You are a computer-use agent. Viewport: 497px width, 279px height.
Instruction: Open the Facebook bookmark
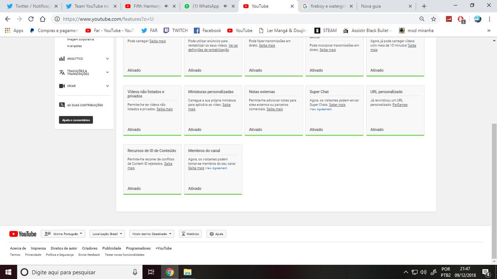click(x=207, y=30)
